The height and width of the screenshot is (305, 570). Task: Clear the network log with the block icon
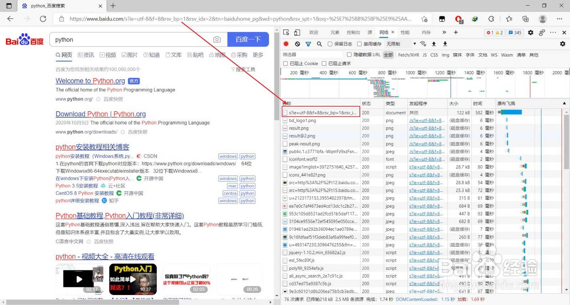click(297, 44)
